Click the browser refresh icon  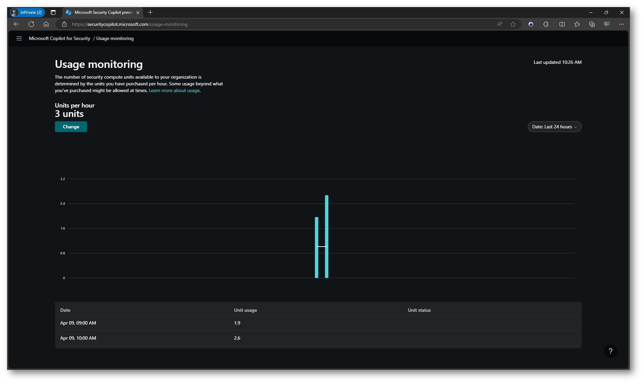(x=31, y=24)
